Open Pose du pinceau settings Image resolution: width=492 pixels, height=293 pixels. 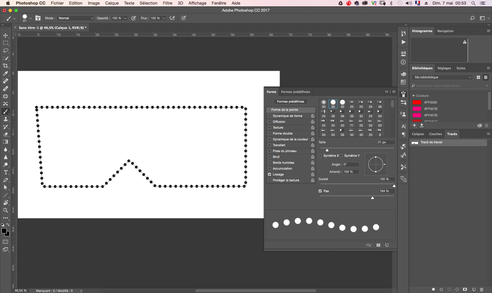[284, 151]
